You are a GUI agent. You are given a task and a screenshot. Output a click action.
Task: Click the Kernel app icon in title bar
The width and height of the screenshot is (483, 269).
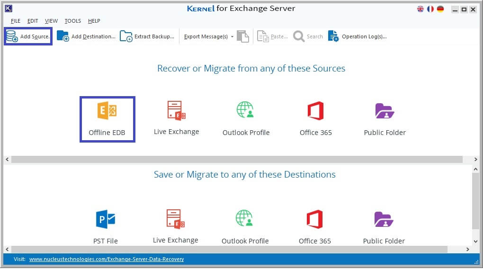point(9,9)
